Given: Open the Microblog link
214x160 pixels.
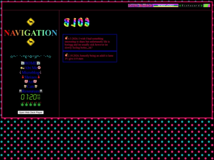Looking at the screenshot, I should (x=31, y=72).
